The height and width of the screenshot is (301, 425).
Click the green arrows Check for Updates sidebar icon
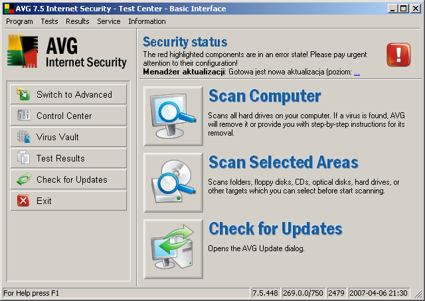pos(24,179)
